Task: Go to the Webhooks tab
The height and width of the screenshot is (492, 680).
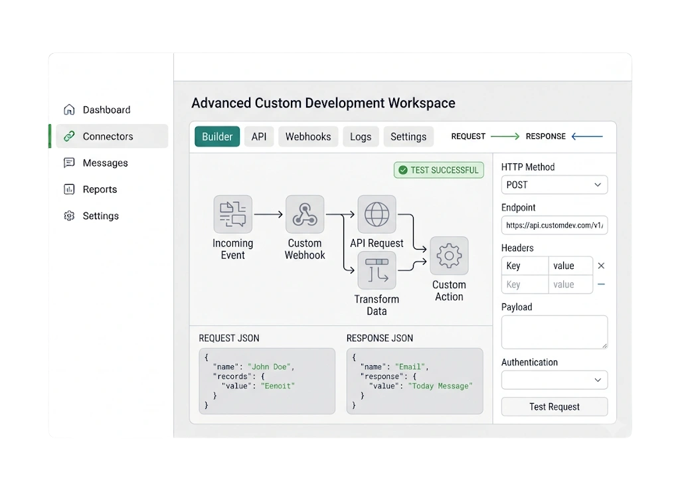Action: pos(308,137)
